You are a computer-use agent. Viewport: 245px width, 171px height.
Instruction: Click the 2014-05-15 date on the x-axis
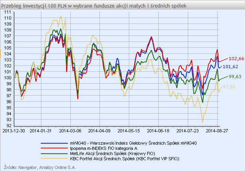128,130
